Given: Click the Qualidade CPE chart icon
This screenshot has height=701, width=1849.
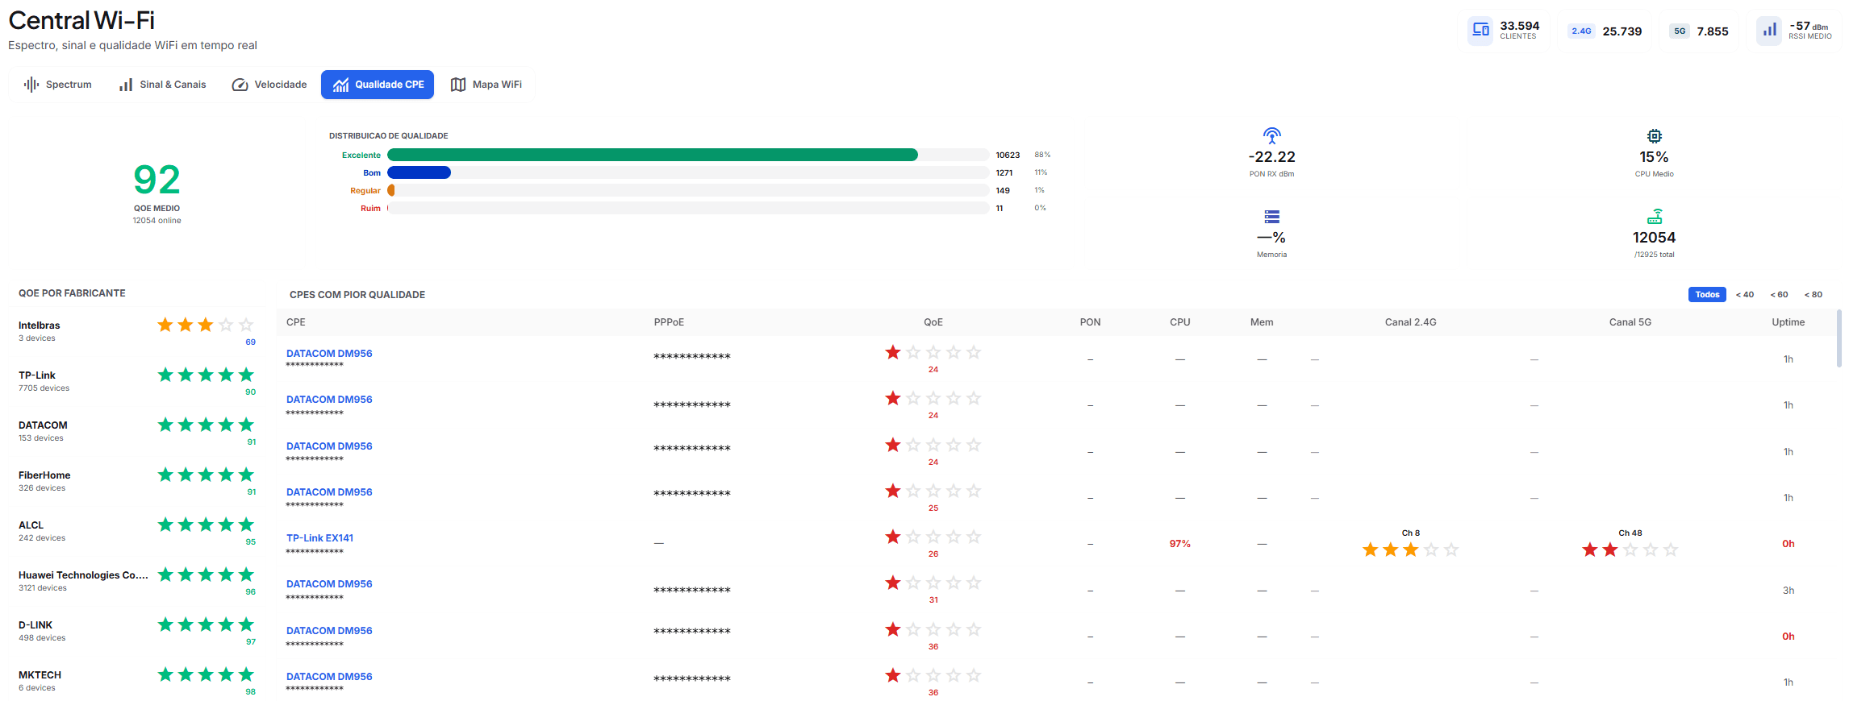Looking at the screenshot, I should pyautogui.click(x=340, y=85).
